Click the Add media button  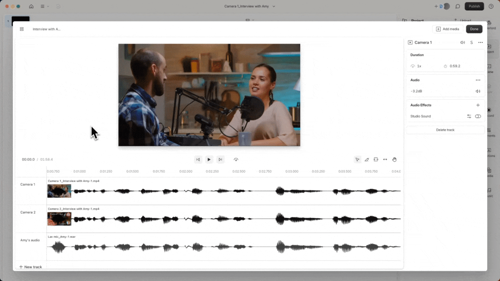(x=448, y=29)
